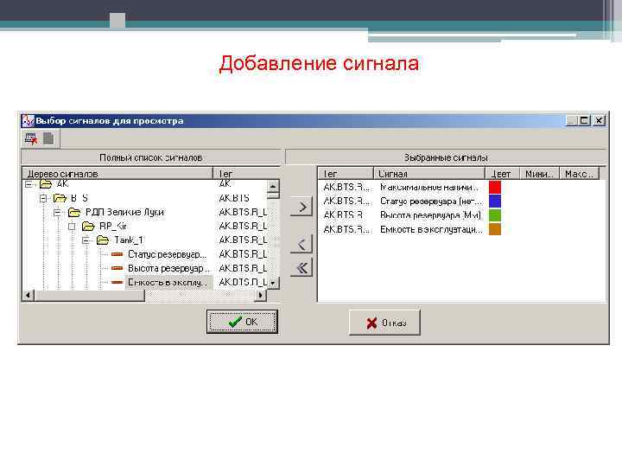Image resolution: width=622 pixels, height=467 pixels.
Task: Click the app icon in the title bar
Action: [x=28, y=121]
